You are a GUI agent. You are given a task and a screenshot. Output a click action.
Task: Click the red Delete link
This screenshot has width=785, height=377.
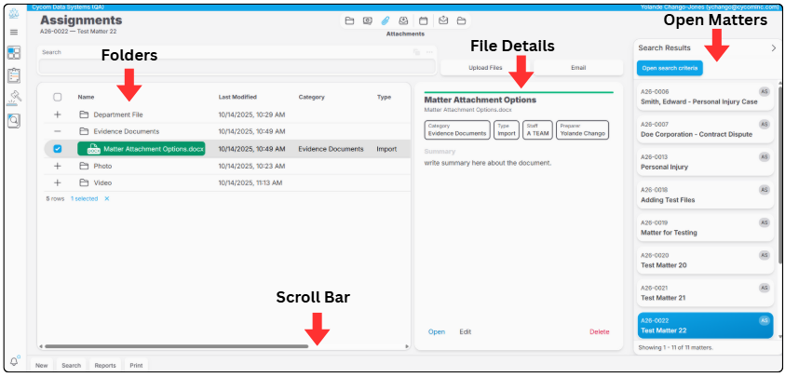click(600, 332)
